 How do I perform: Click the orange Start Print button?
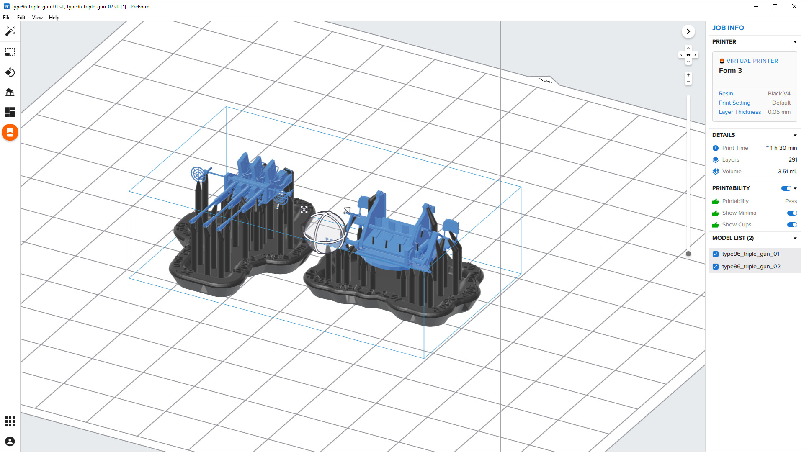pyautogui.click(x=10, y=133)
